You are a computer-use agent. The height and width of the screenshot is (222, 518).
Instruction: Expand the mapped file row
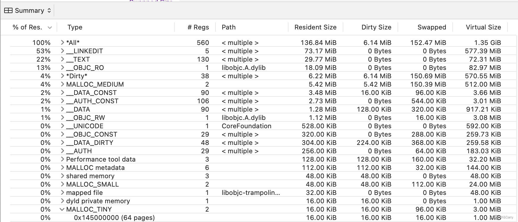pos(62,193)
